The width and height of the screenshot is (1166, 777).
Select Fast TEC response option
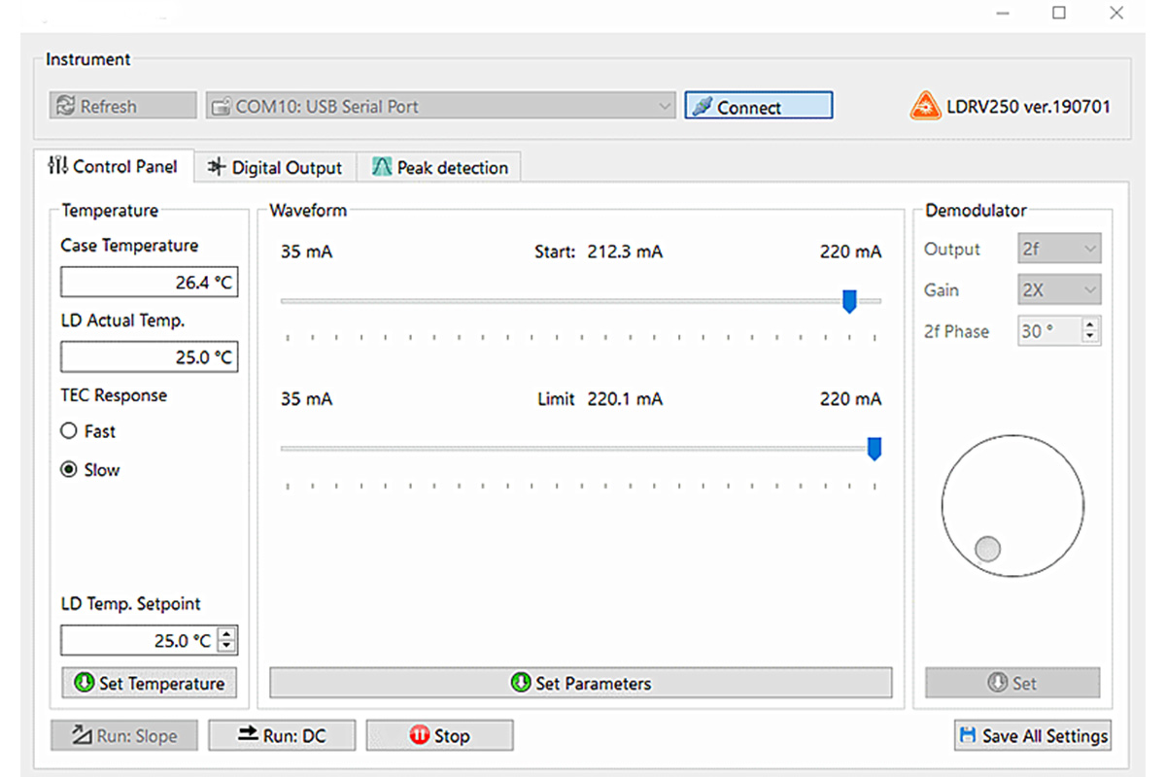(x=69, y=431)
